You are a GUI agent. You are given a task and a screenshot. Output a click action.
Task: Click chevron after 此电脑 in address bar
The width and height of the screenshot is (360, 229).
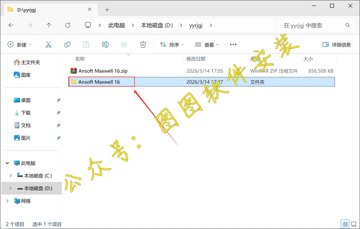click(x=133, y=25)
